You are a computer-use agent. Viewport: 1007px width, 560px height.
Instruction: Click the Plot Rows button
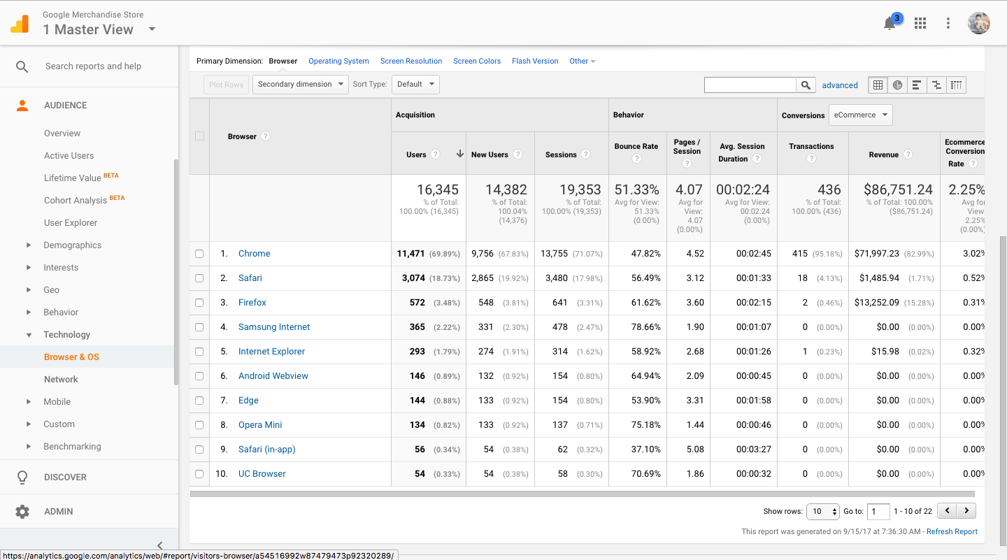point(226,85)
